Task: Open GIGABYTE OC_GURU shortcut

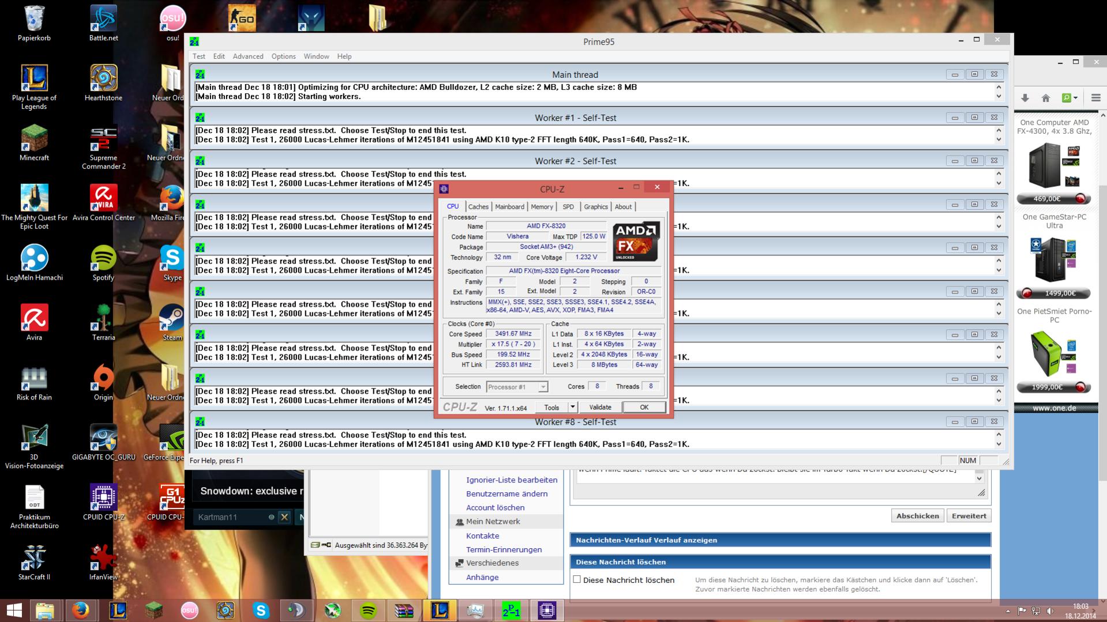Action: [x=103, y=442]
